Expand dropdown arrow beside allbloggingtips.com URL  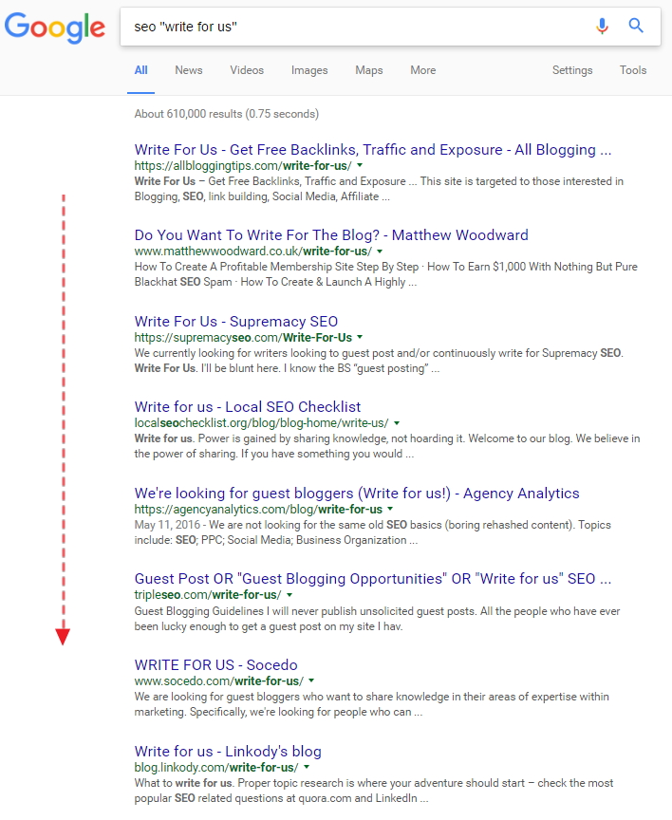coord(360,165)
